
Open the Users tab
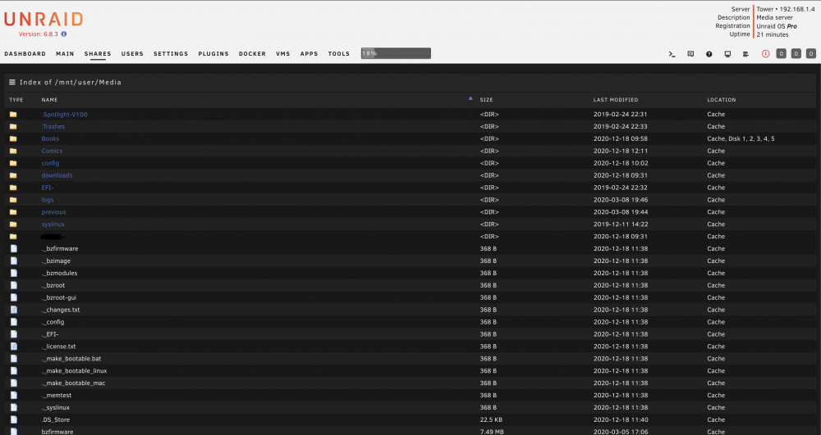(x=132, y=54)
